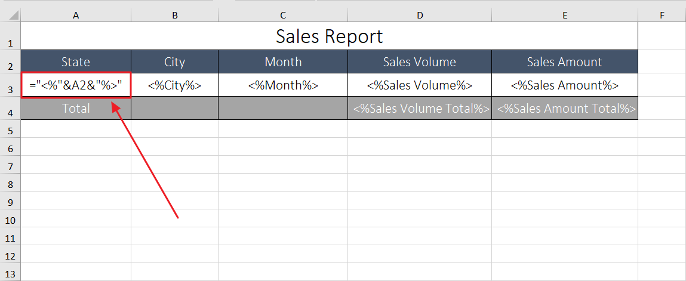
Task: Select column F header
Action: click(662, 16)
